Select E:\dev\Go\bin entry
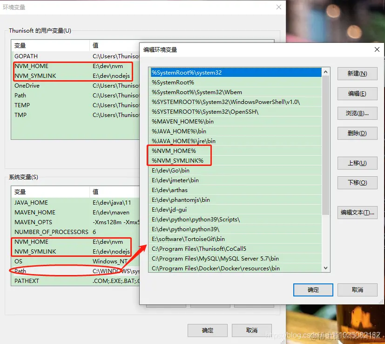 (235, 171)
